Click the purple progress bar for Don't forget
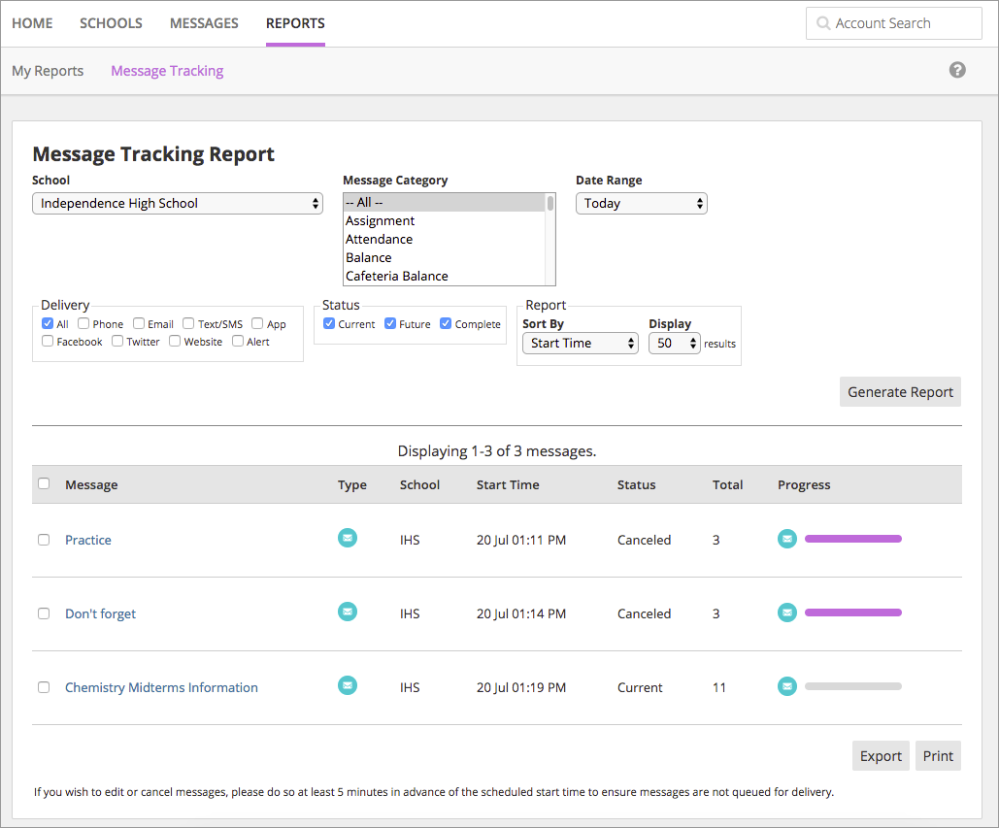 853,613
